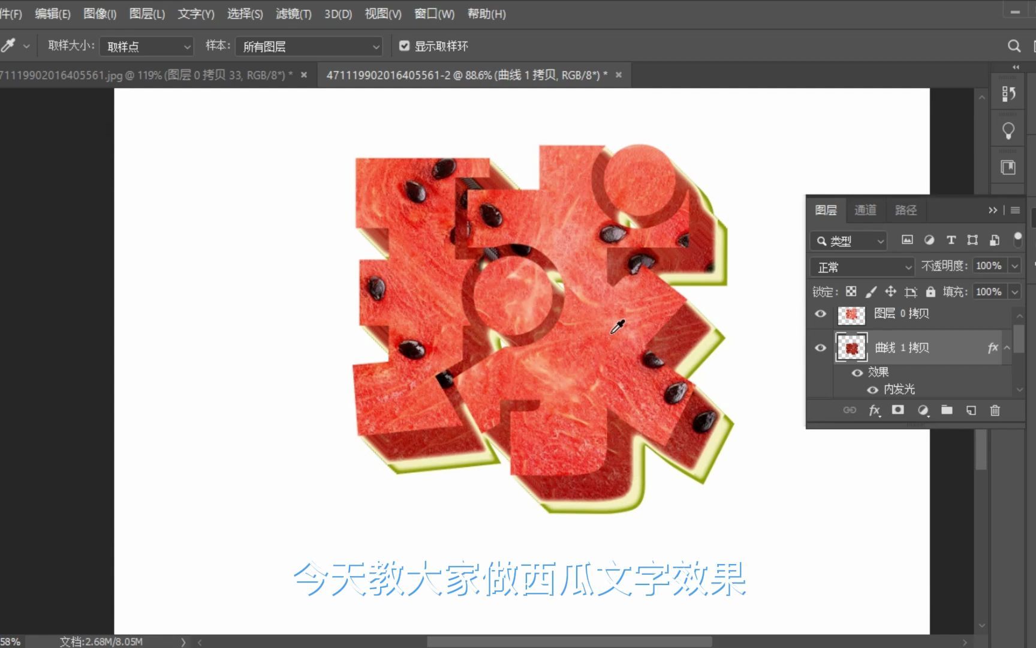Select the Eyedropper tool in the options bar
This screenshot has width=1036, height=648.
[x=9, y=45]
